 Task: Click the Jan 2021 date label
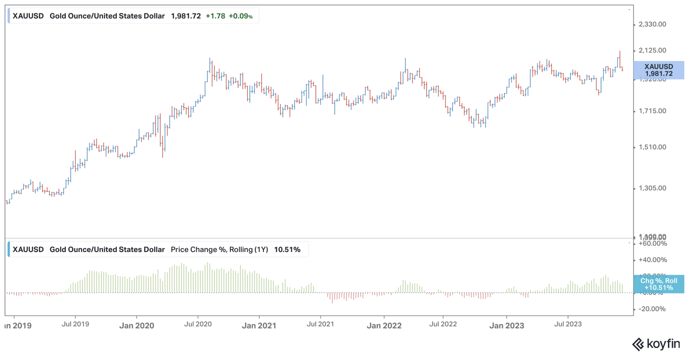(259, 325)
